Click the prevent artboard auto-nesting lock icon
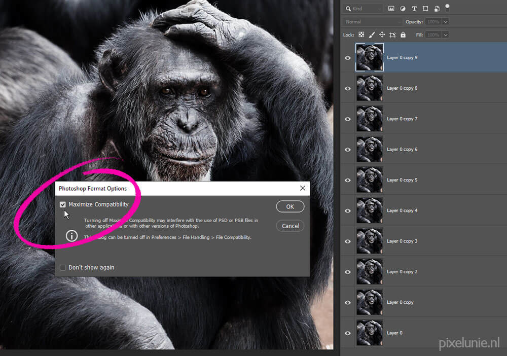The width and height of the screenshot is (507, 356). point(392,35)
